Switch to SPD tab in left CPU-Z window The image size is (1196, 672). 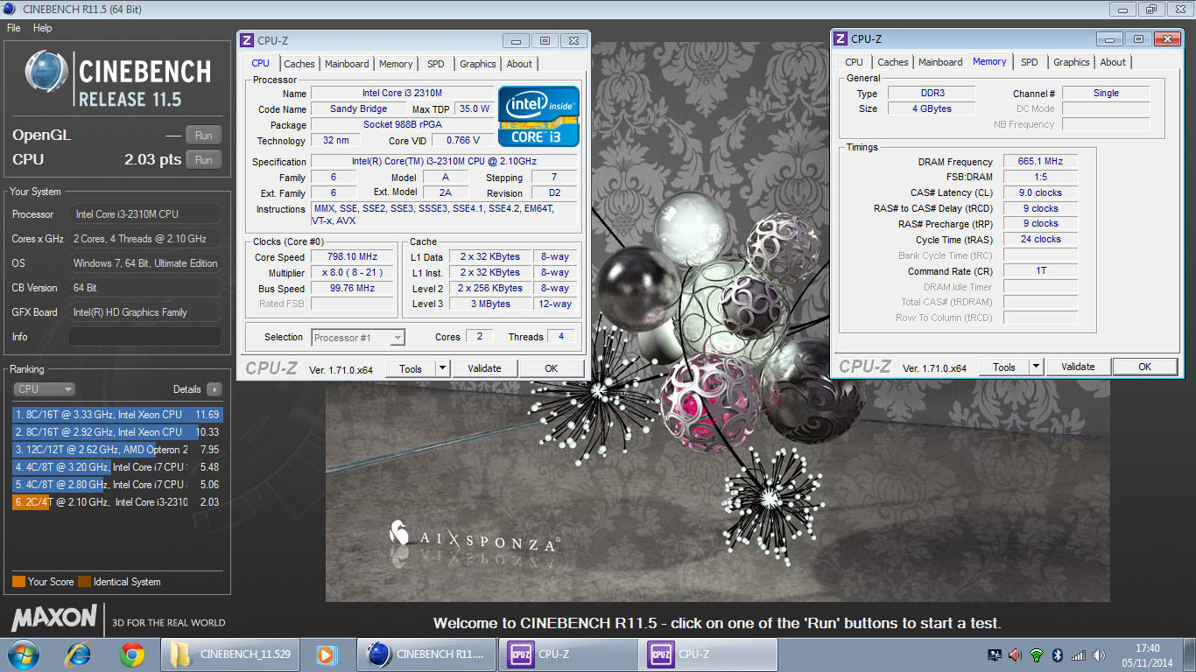point(436,64)
